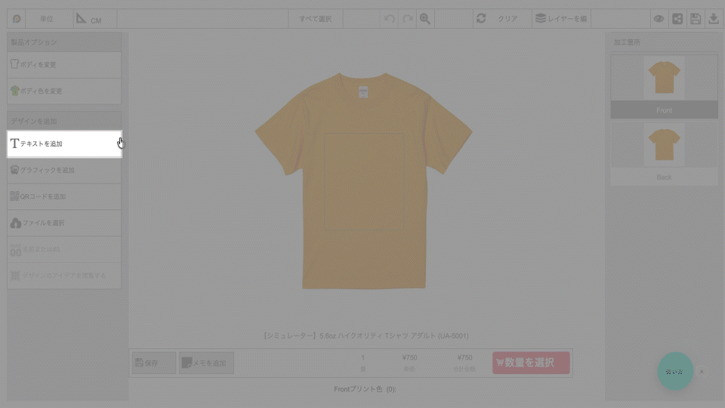Open レイヤーを編 layers menu

pos(561,19)
